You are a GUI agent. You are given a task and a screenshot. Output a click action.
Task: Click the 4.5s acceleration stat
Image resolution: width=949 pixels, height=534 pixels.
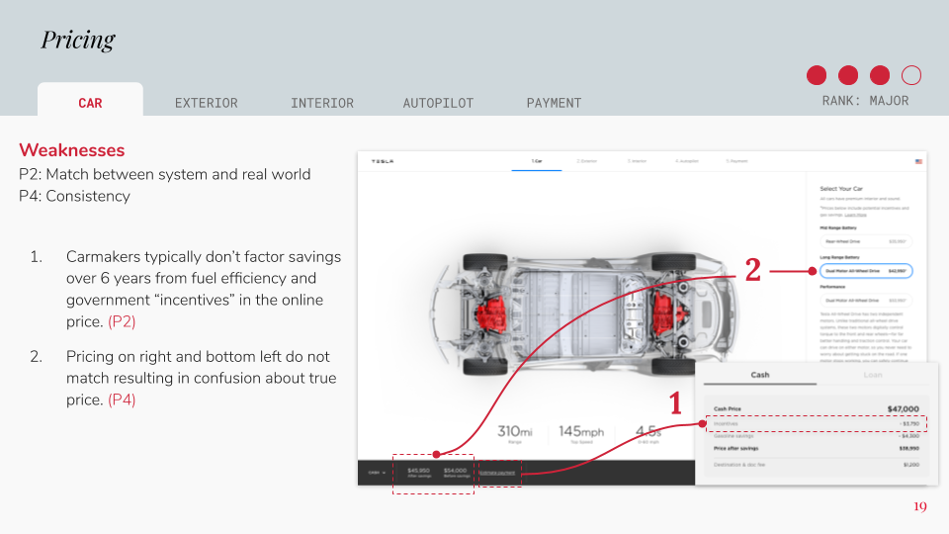pos(648,433)
